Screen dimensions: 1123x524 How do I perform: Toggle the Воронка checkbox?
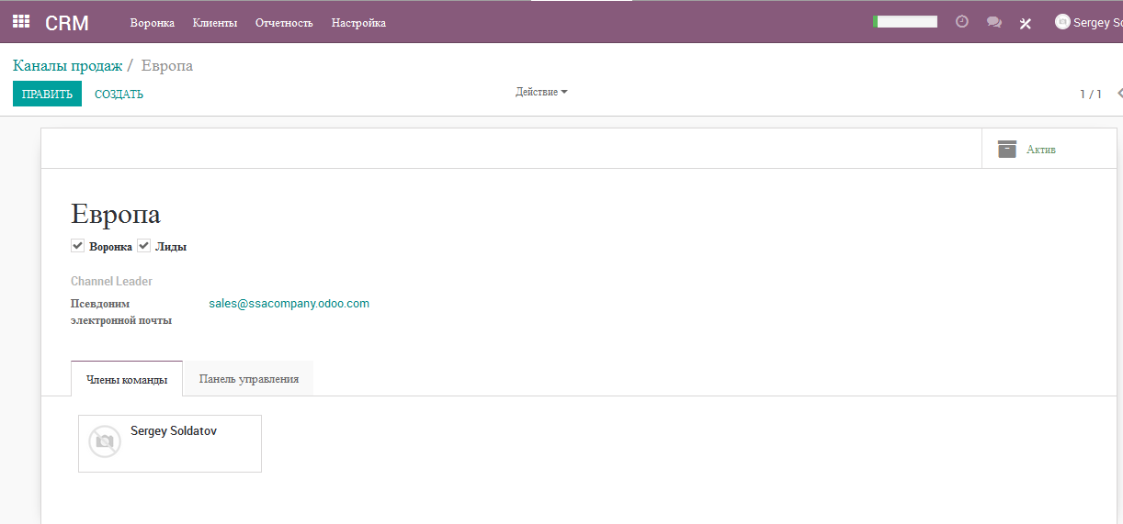[77, 246]
